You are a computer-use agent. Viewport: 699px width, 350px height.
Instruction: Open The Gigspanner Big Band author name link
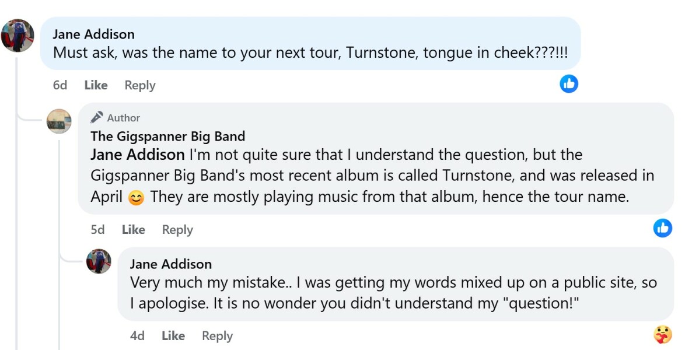coord(167,136)
